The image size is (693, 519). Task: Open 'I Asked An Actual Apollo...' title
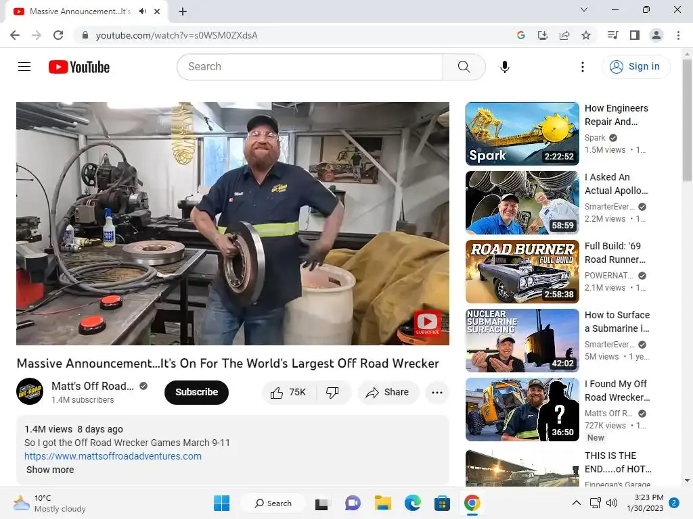click(616, 184)
